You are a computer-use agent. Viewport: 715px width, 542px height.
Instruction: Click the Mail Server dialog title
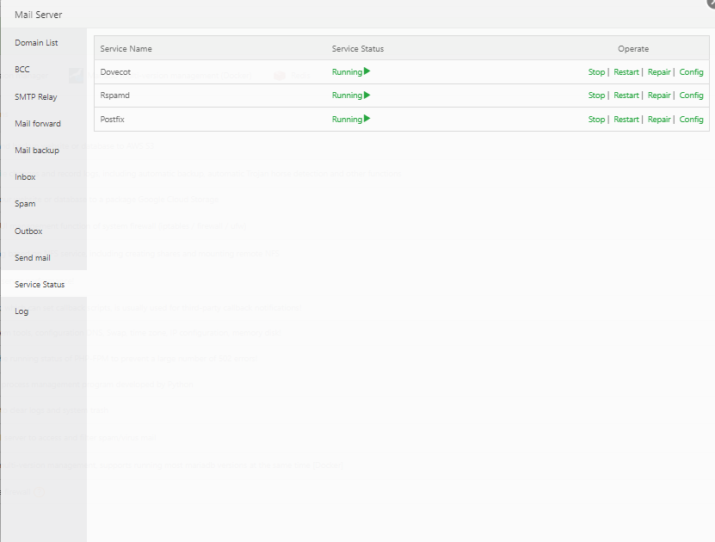[x=39, y=15]
